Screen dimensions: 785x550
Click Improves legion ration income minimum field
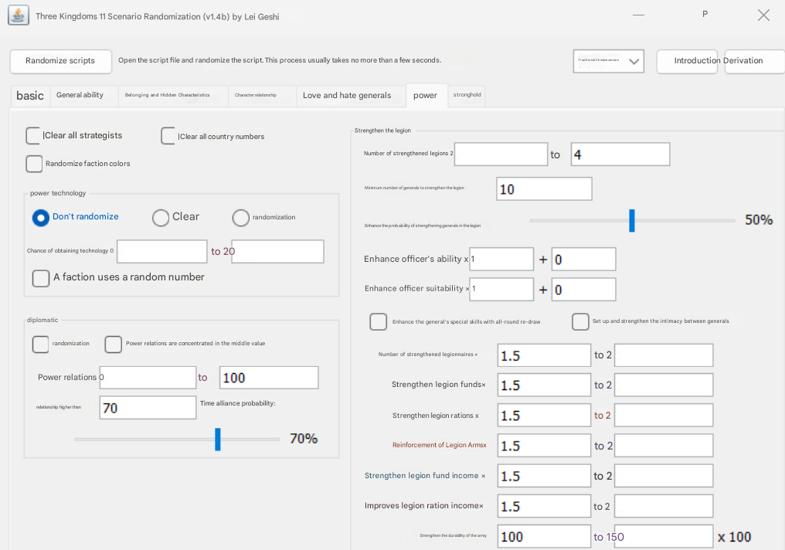click(x=544, y=506)
